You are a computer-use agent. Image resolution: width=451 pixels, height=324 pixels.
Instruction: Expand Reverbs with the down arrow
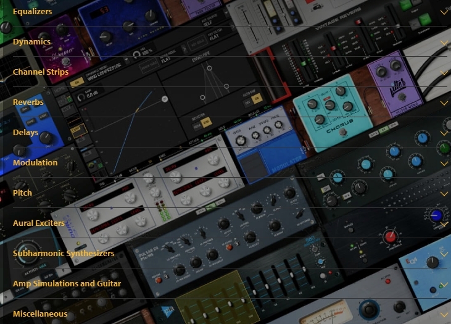click(444, 103)
